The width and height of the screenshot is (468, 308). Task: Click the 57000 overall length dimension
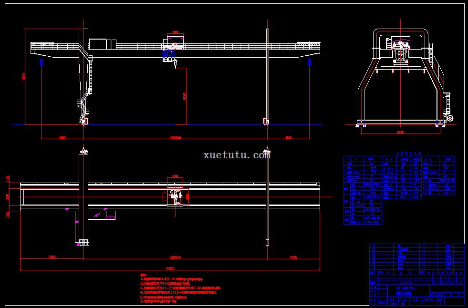click(171, 269)
